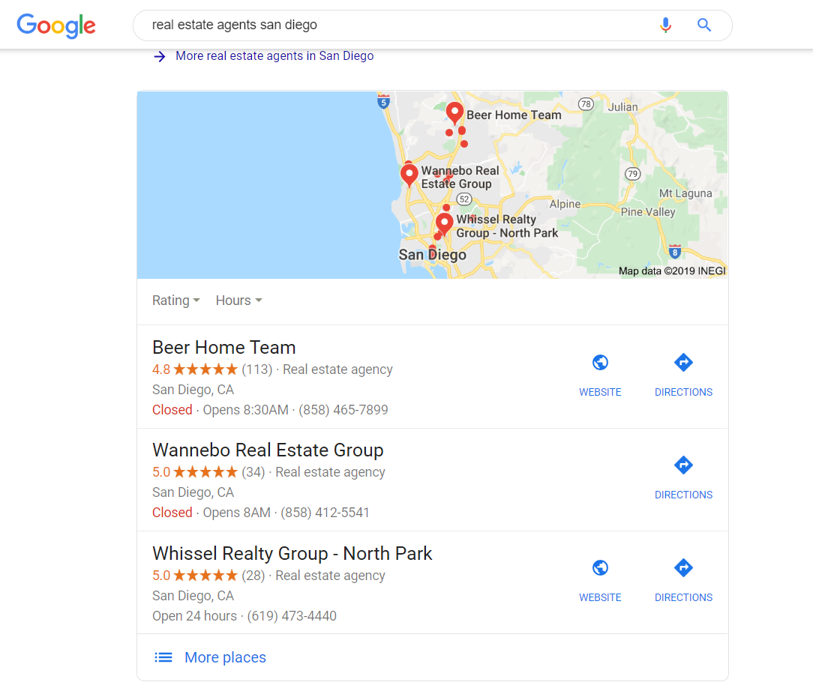Click the voice search microphone icon

(x=666, y=25)
